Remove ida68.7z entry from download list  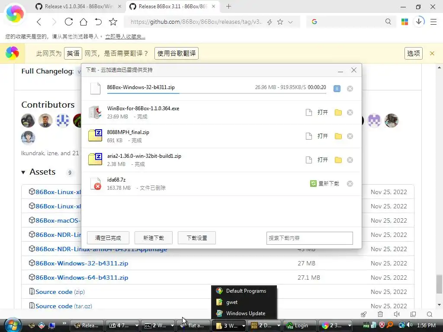click(350, 184)
